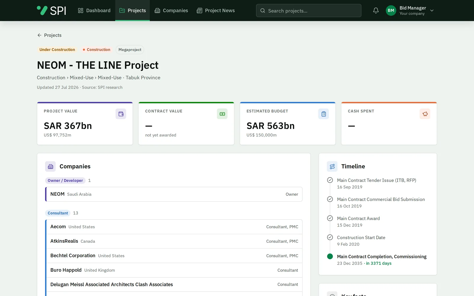Open the Buro Happold row
474x296 pixels.
pyautogui.click(x=174, y=270)
